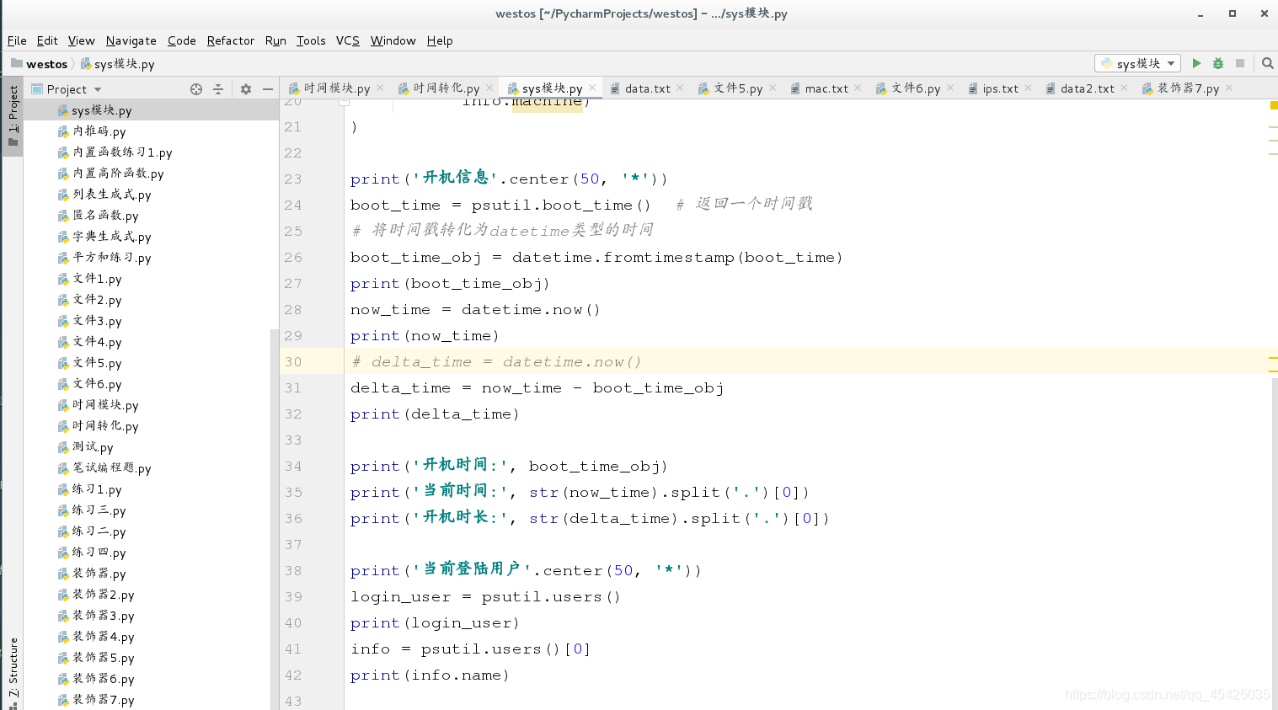Click the yellow inspection status indicator
This screenshot has width=1278, height=710.
(1274, 105)
